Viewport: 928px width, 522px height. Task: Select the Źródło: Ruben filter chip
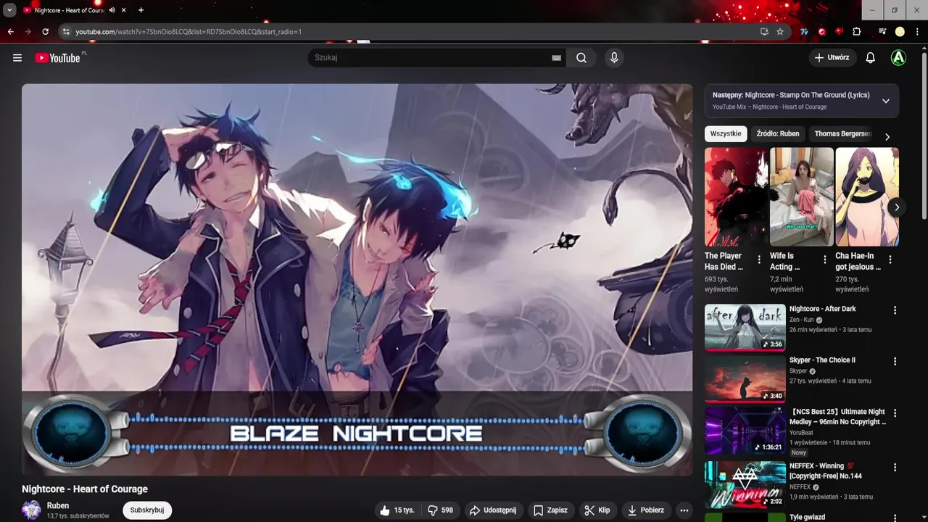(x=778, y=133)
